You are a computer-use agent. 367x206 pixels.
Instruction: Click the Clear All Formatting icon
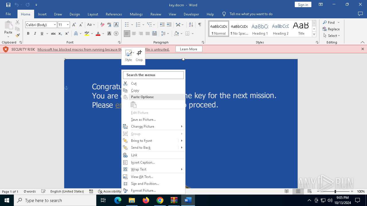point(102,25)
